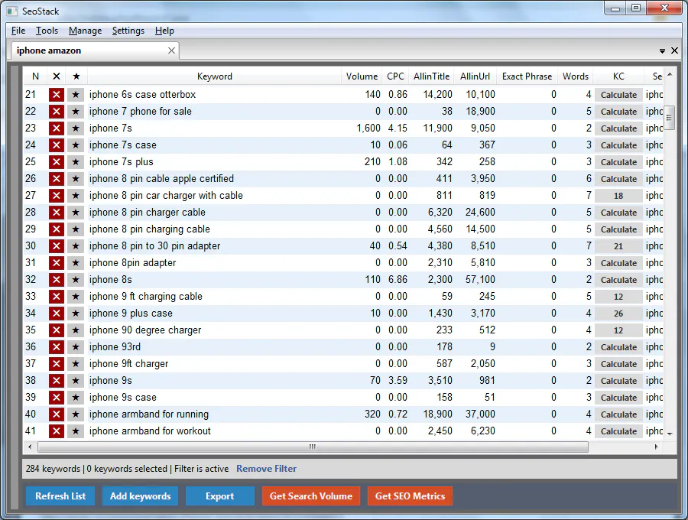Favorite the iphone 7 phone for sale keyword
The height and width of the screenshot is (520, 688).
pyautogui.click(x=76, y=112)
